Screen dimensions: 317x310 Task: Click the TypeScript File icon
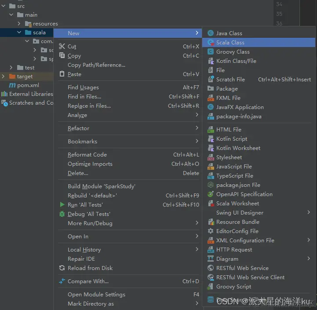pyautogui.click(x=211, y=176)
